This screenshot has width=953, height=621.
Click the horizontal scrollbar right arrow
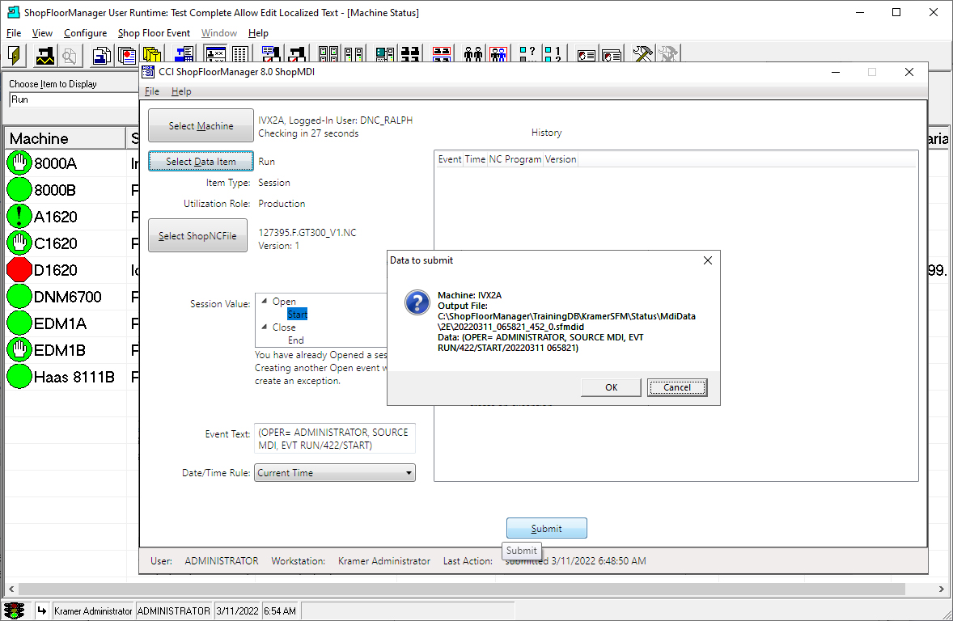941,589
